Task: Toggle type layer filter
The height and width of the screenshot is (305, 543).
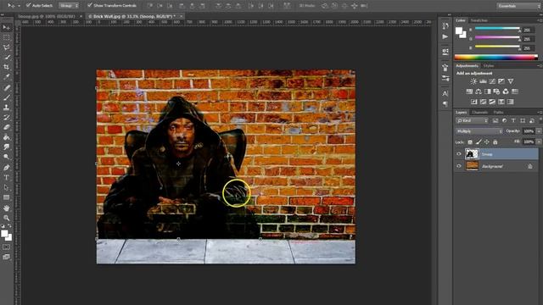Action: pos(513,120)
